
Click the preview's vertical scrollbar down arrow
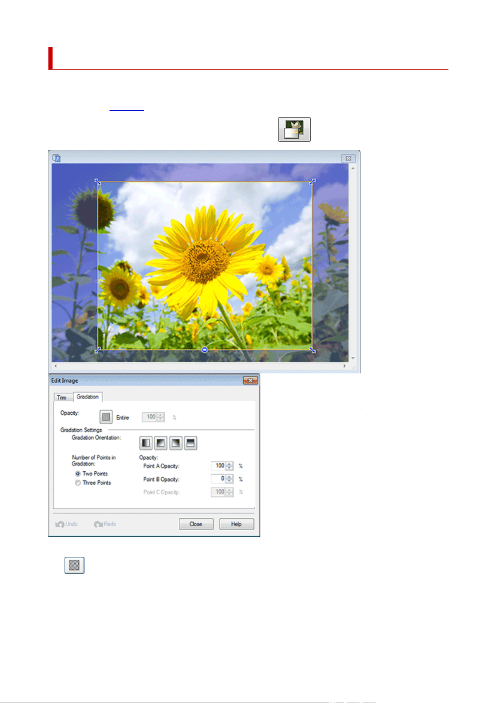[x=353, y=358]
